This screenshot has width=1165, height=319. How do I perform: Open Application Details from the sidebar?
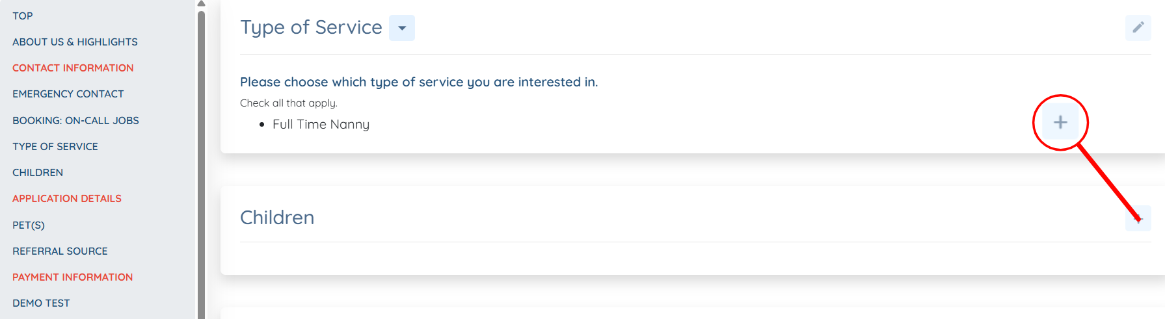pyautogui.click(x=67, y=198)
